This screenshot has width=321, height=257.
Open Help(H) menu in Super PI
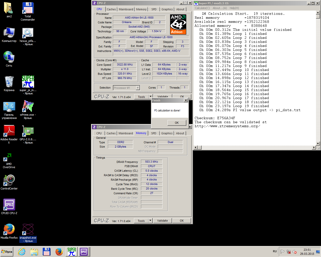click(x=234, y=8)
